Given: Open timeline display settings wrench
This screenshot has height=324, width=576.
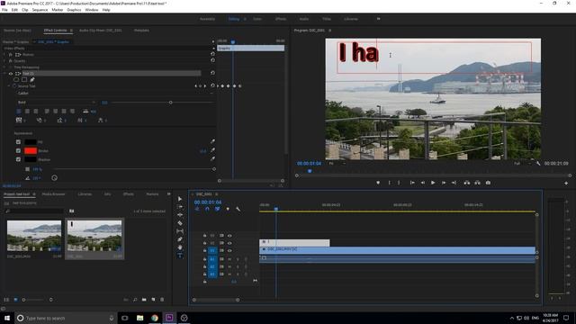Looking at the screenshot, I should tap(238, 209).
